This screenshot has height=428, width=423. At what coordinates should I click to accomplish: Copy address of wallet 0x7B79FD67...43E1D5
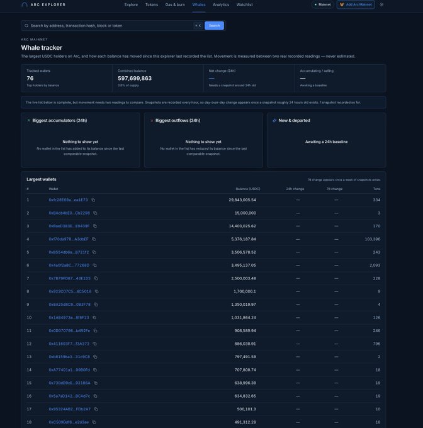tap(96, 278)
